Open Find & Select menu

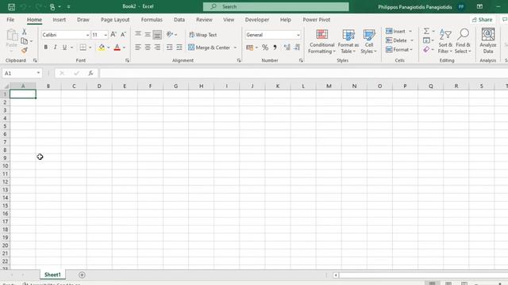click(463, 41)
